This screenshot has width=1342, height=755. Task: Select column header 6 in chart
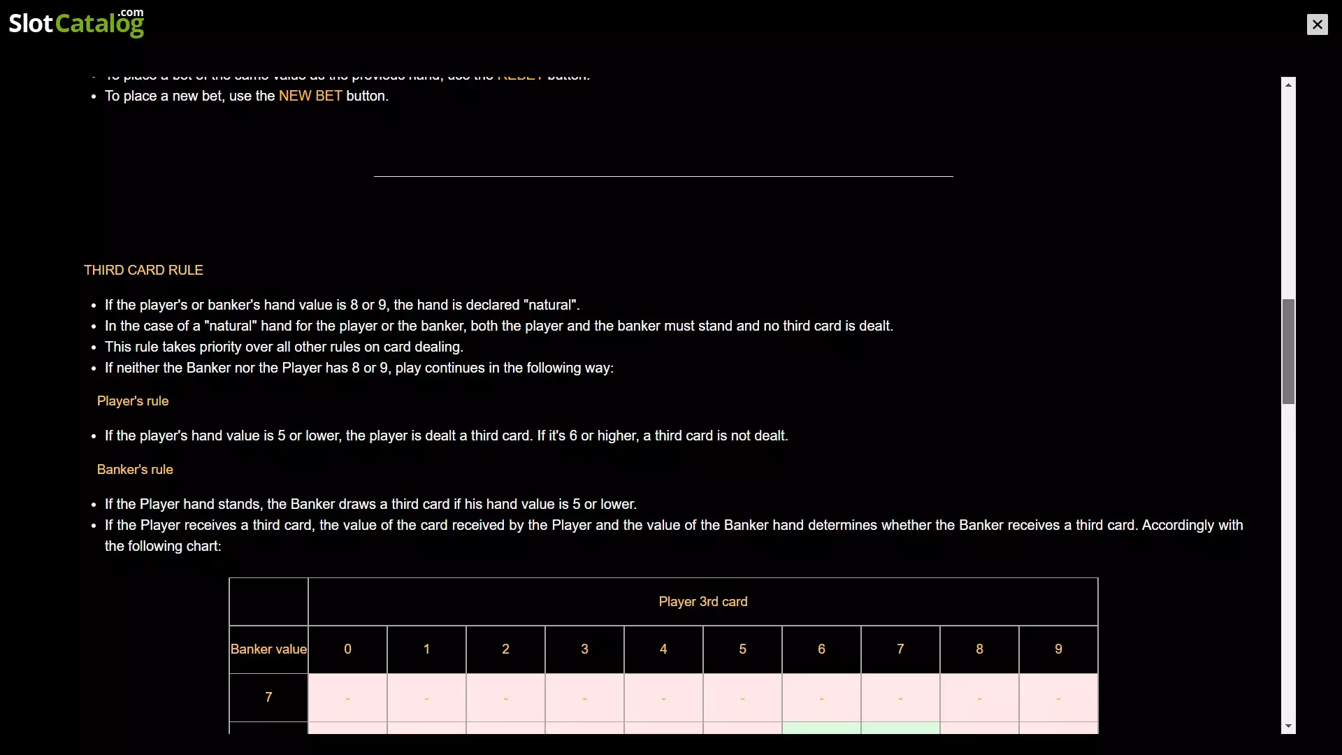click(821, 649)
